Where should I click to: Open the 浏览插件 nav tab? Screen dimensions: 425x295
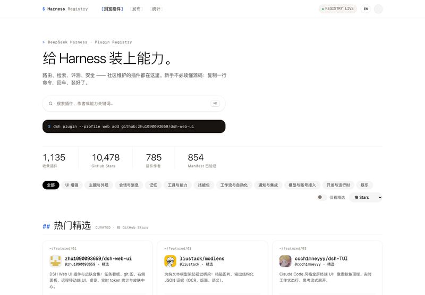[x=112, y=9]
